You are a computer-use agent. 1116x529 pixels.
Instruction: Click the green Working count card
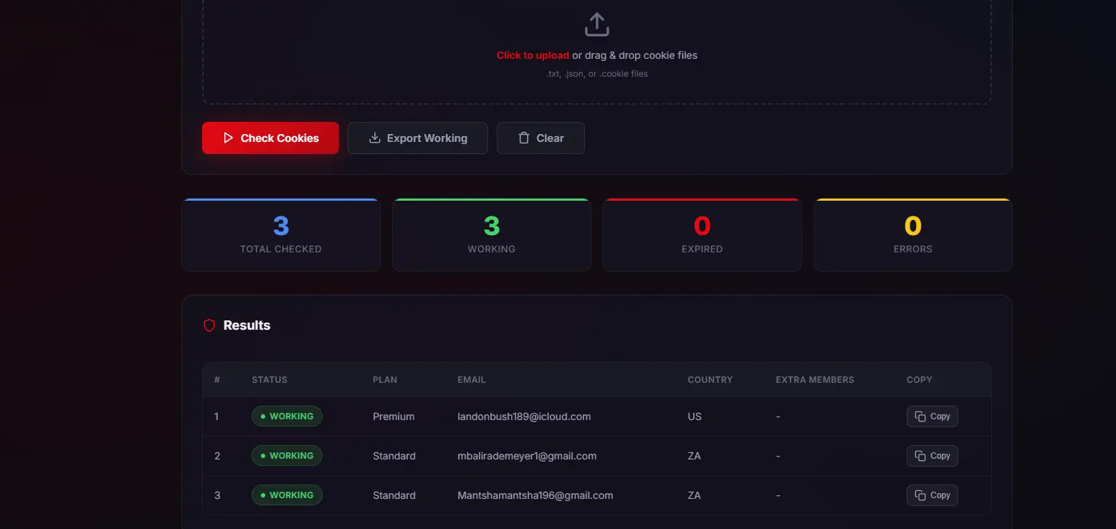[492, 235]
